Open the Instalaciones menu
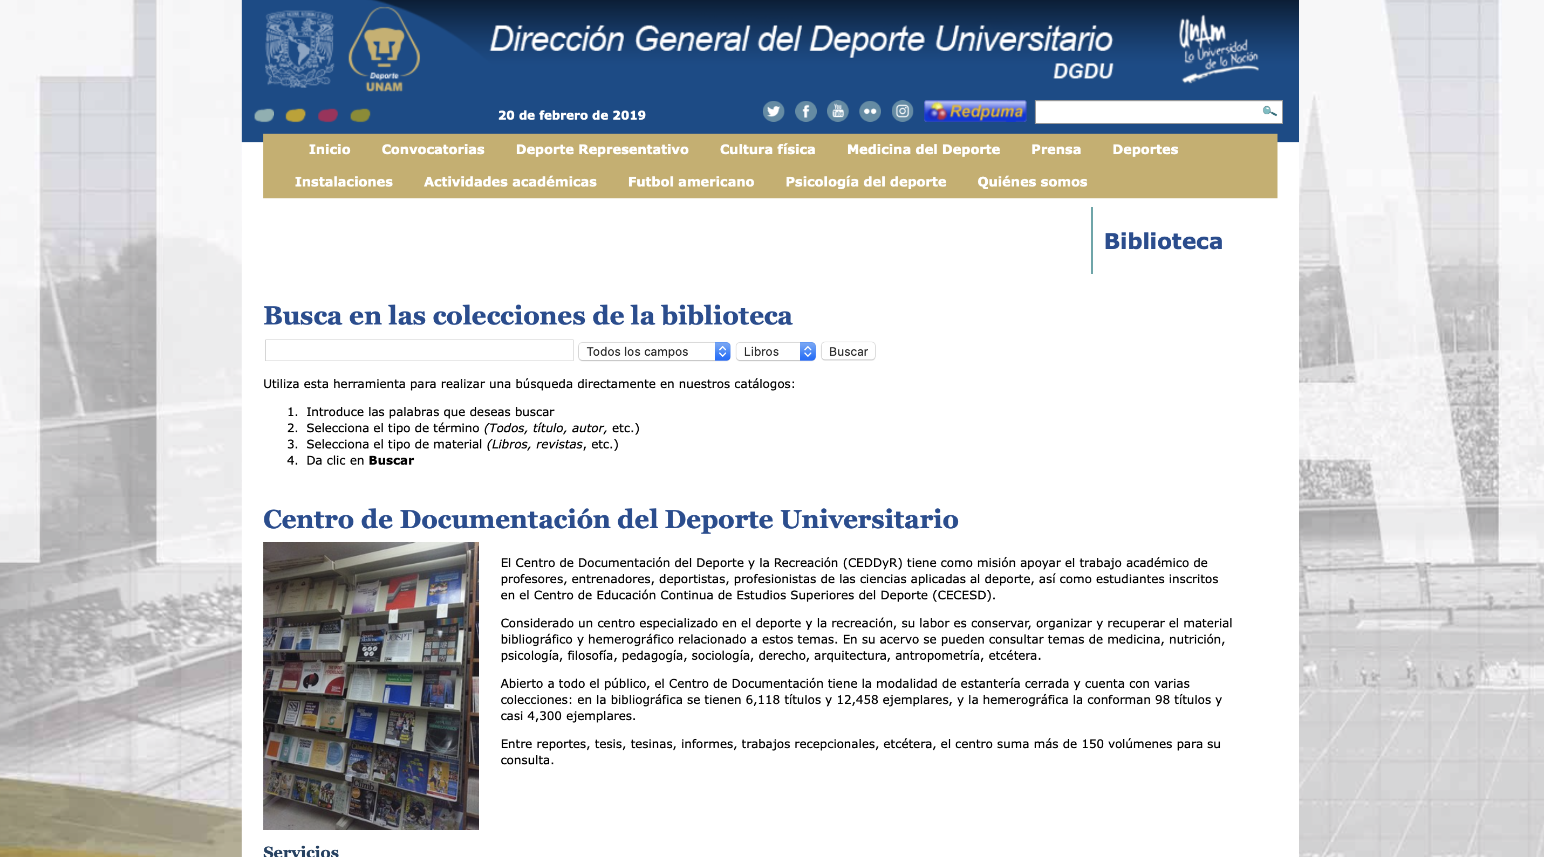The image size is (1544, 857). click(x=344, y=182)
